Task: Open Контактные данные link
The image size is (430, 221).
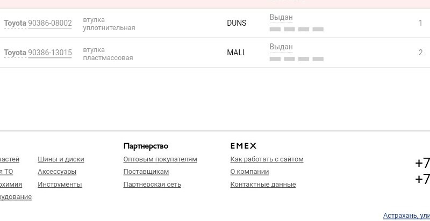Action: [x=263, y=185]
